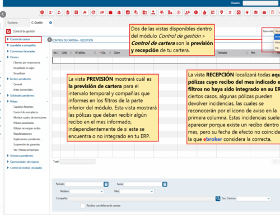Click the first red network toolbar icon

pos(42,12)
